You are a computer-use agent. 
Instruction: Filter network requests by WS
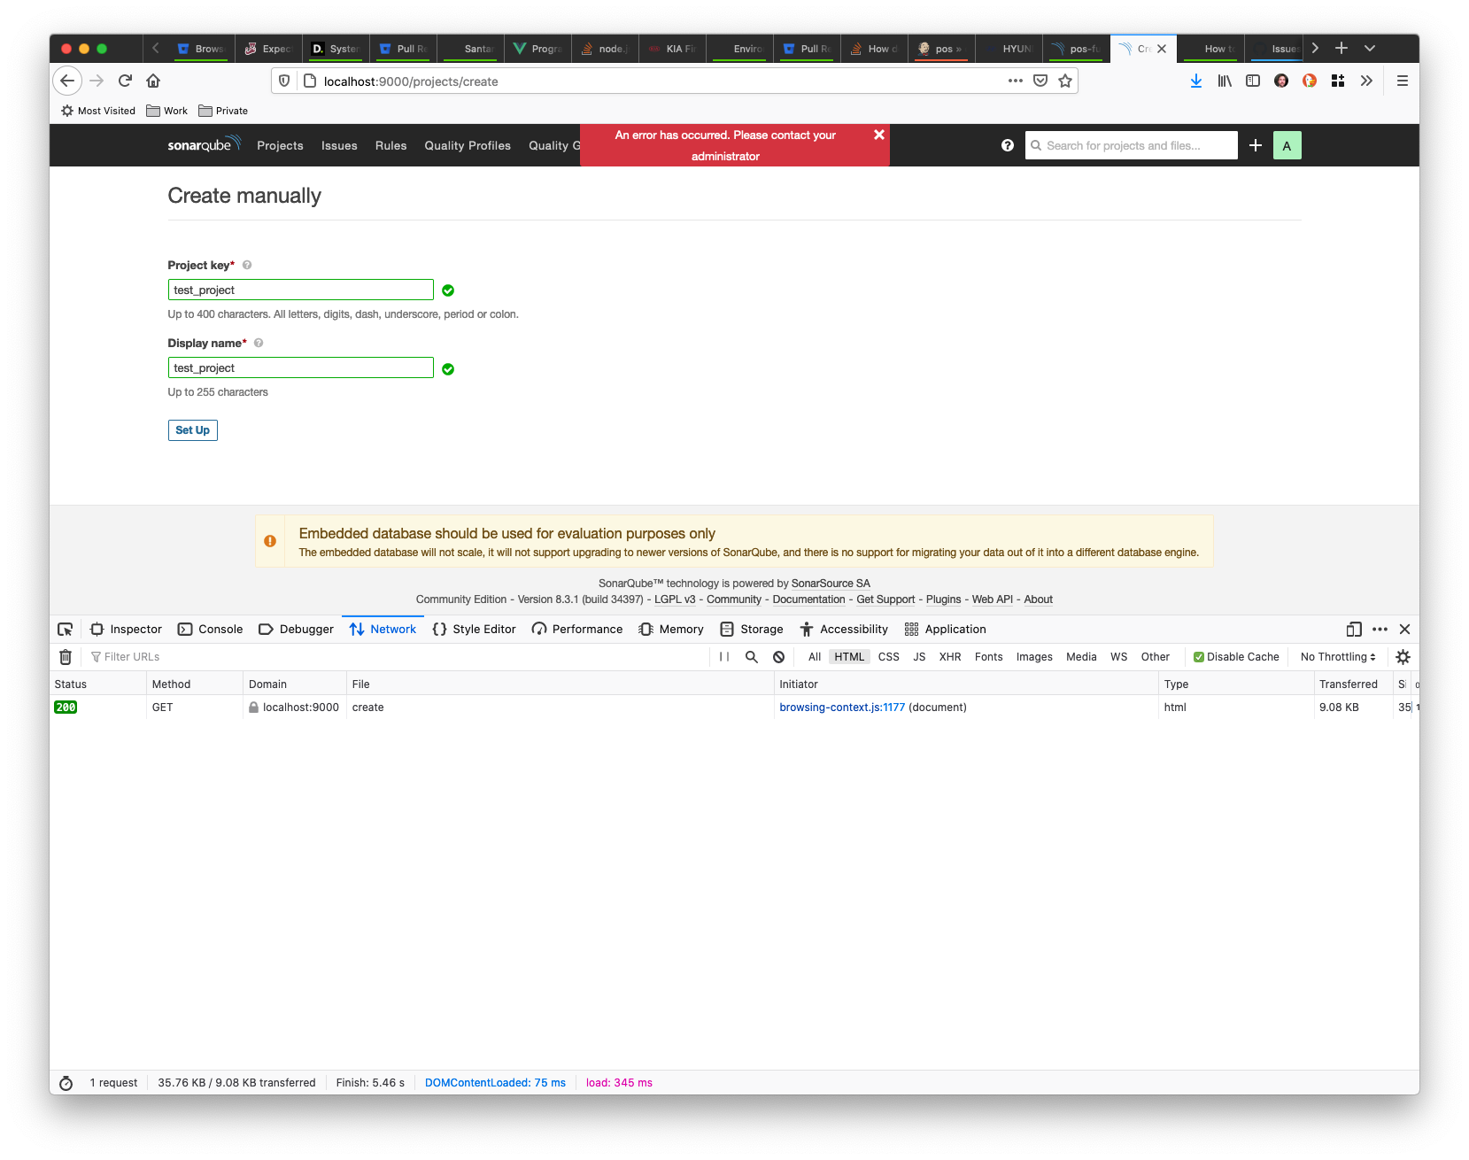(1119, 657)
